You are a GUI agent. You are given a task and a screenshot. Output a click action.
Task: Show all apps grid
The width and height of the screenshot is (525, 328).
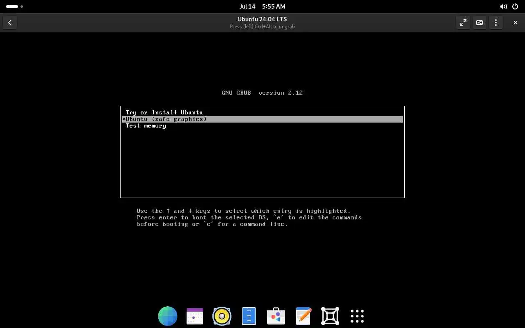click(357, 316)
